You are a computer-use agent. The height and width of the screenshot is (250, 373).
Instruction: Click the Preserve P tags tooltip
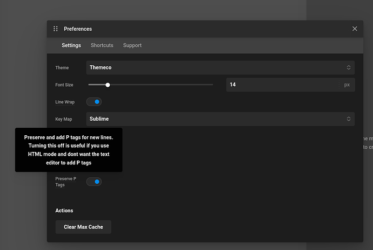pos(69,150)
